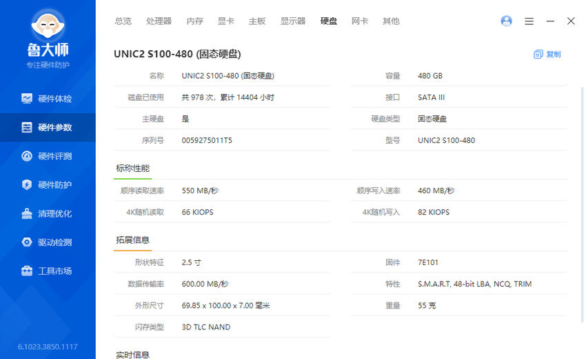Click the capacity value 480 GB
586x359 pixels.
click(x=430, y=76)
